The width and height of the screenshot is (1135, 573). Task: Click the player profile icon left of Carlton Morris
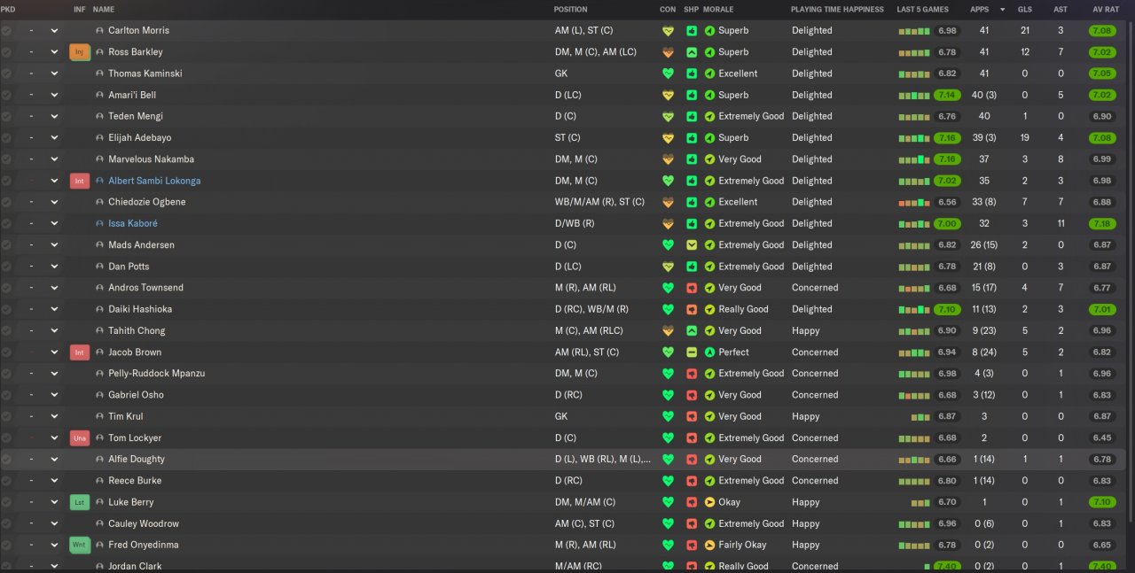click(x=99, y=30)
